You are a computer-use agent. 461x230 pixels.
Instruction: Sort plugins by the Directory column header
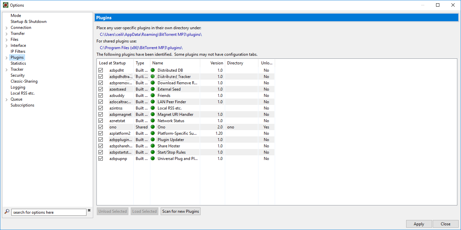pos(241,63)
